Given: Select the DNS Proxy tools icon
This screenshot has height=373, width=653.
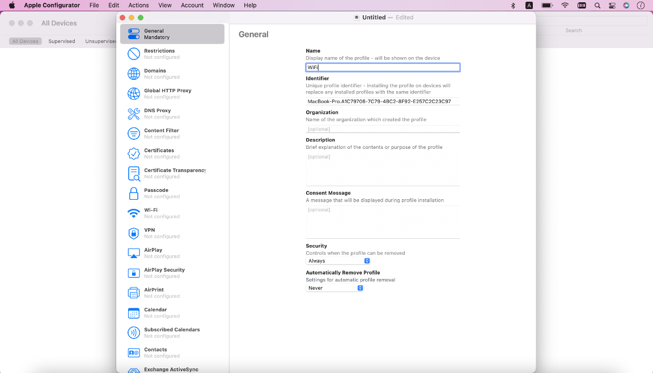Looking at the screenshot, I should [x=134, y=114].
